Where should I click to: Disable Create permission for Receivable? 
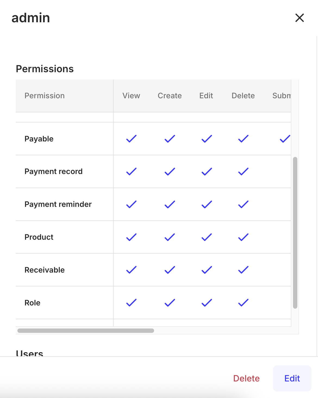[x=169, y=270]
